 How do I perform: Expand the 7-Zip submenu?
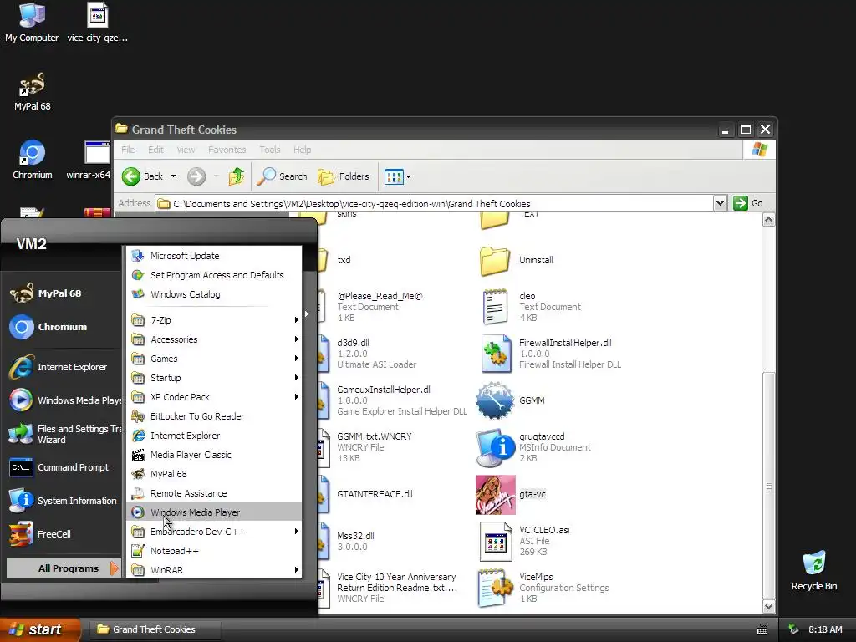tap(214, 320)
